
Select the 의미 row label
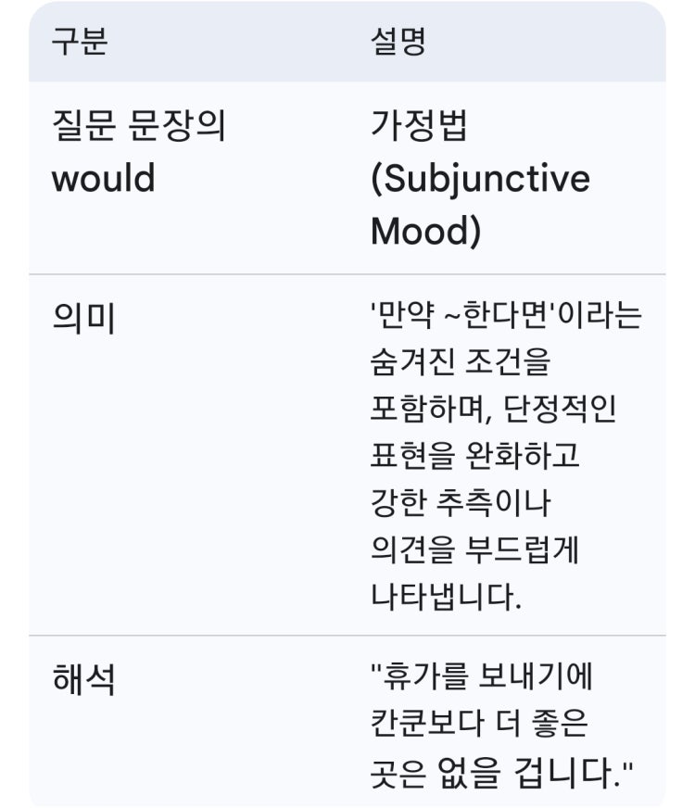[x=83, y=318]
